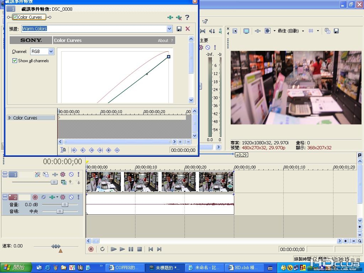Image resolution: width=364 pixels, height=273 pixels.
Task: Remove the selected plug-in from chain
Action: 179,17
